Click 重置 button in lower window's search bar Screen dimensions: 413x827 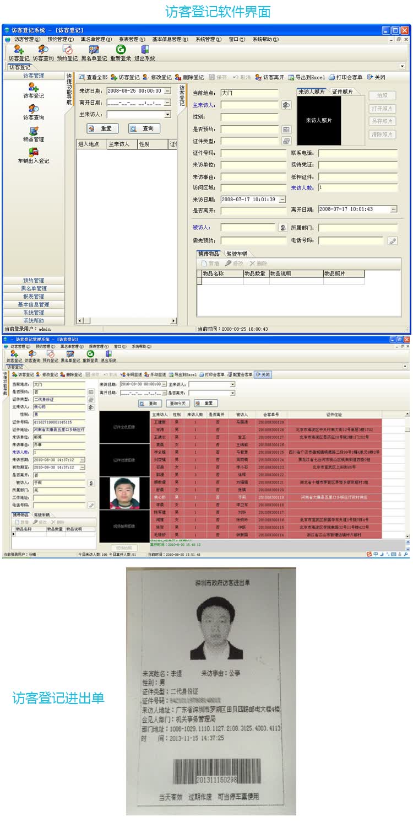tap(205, 404)
